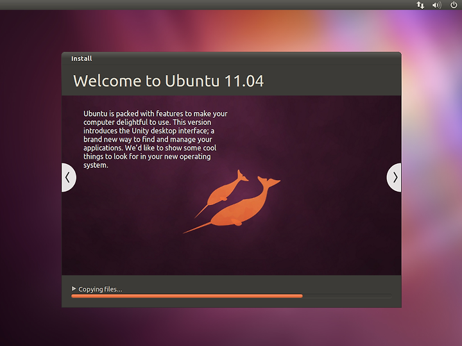Go to the previous slideshow slide
This screenshot has height=346, width=462.
point(69,177)
